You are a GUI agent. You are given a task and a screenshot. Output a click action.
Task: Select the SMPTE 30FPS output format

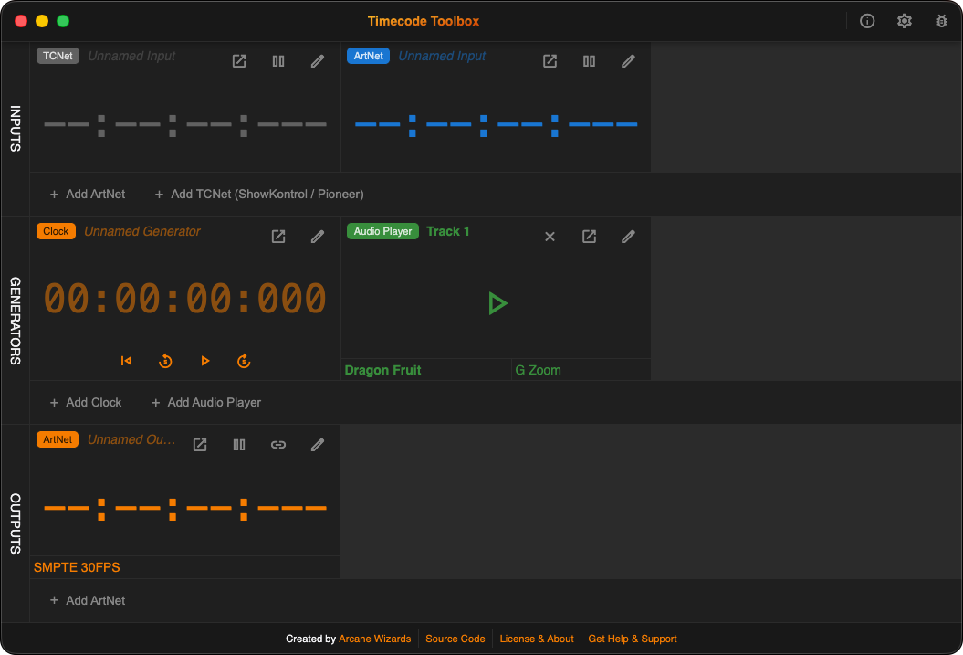click(x=77, y=567)
